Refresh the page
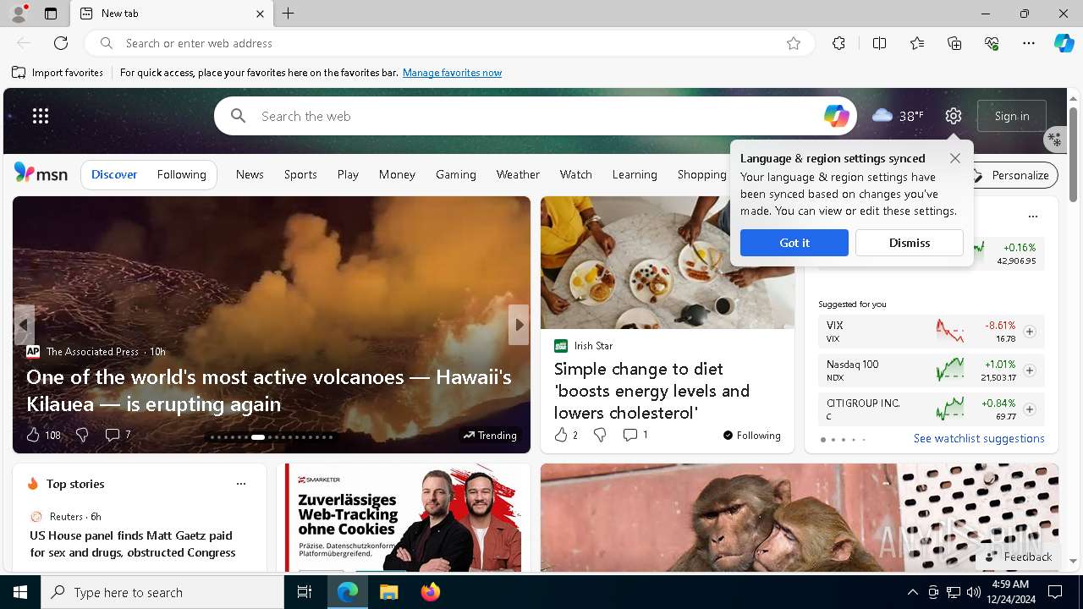This screenshot has width=1083, height=609. pyautogui.click(x=61, y=43)
